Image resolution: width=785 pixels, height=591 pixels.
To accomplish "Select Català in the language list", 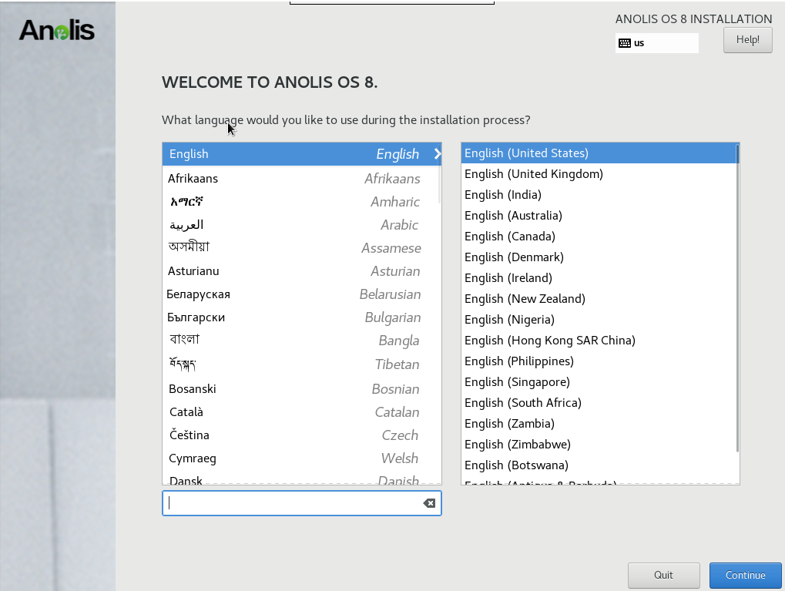I will click(301, 411).
